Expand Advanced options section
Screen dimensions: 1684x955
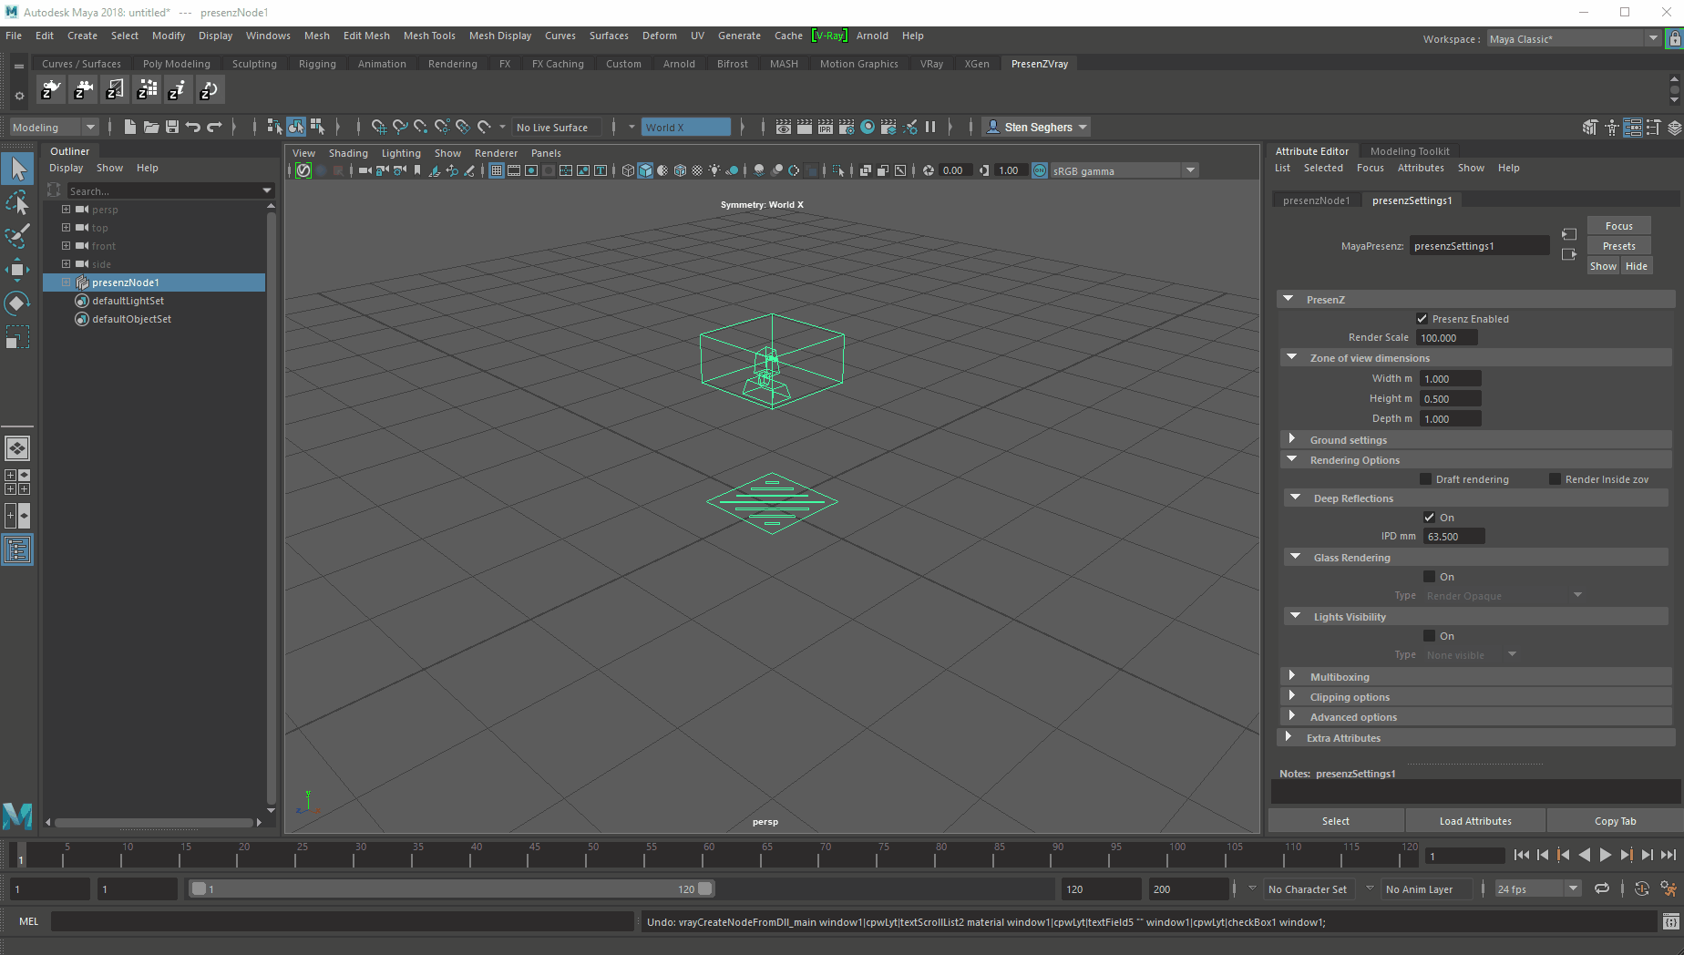[1291, 716]
